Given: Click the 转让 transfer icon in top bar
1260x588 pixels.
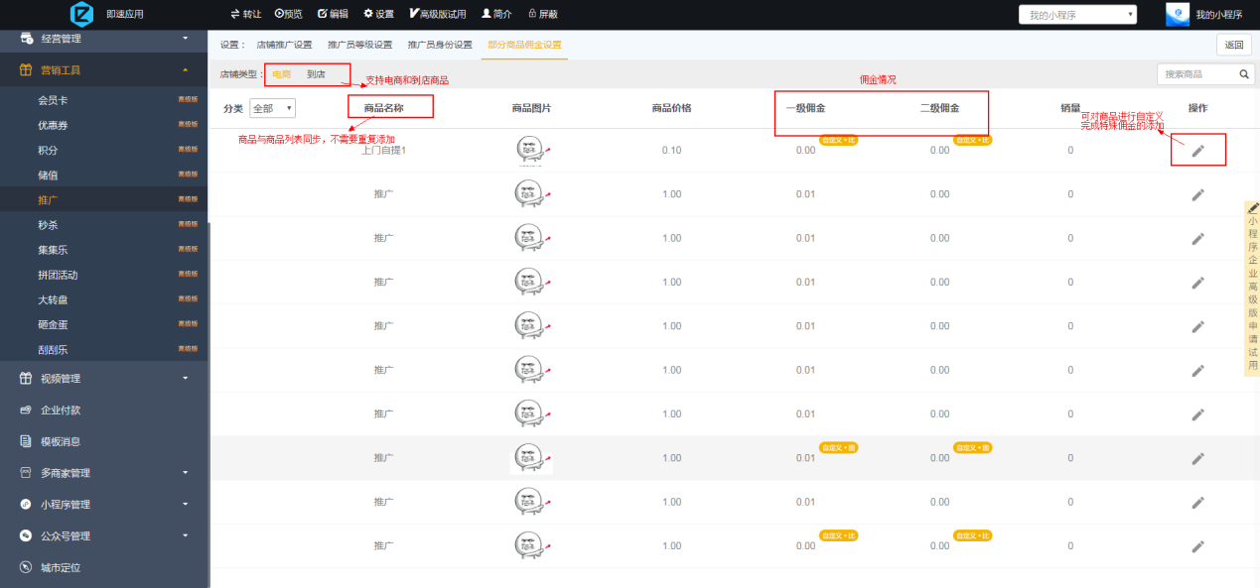Looking at the screenshot, I should click(235, 14).
